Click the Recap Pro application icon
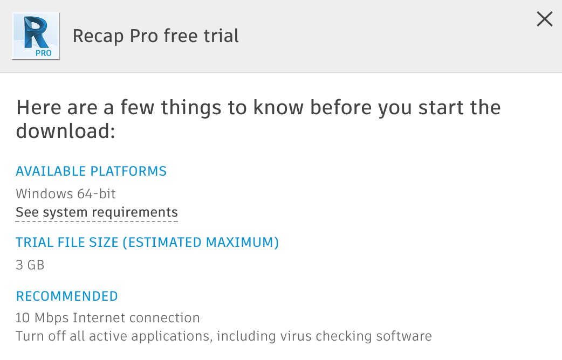 pos(36,36)
